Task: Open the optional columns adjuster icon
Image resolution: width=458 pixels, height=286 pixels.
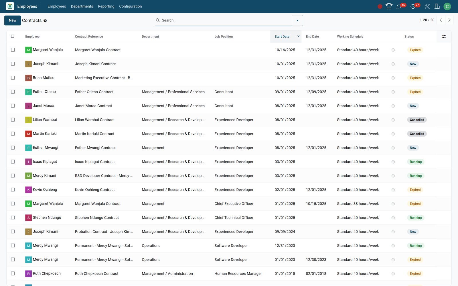Action: click(444, 37)
